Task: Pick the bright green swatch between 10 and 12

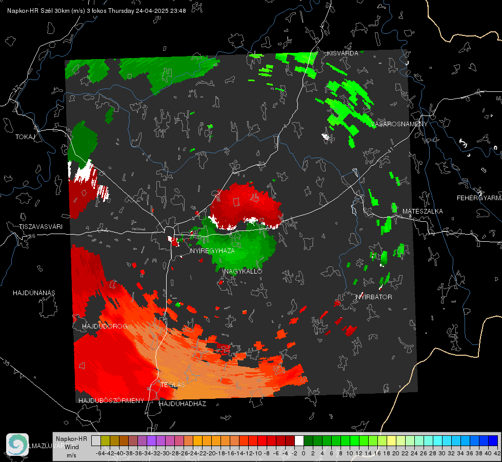Action: coord(354,441)
